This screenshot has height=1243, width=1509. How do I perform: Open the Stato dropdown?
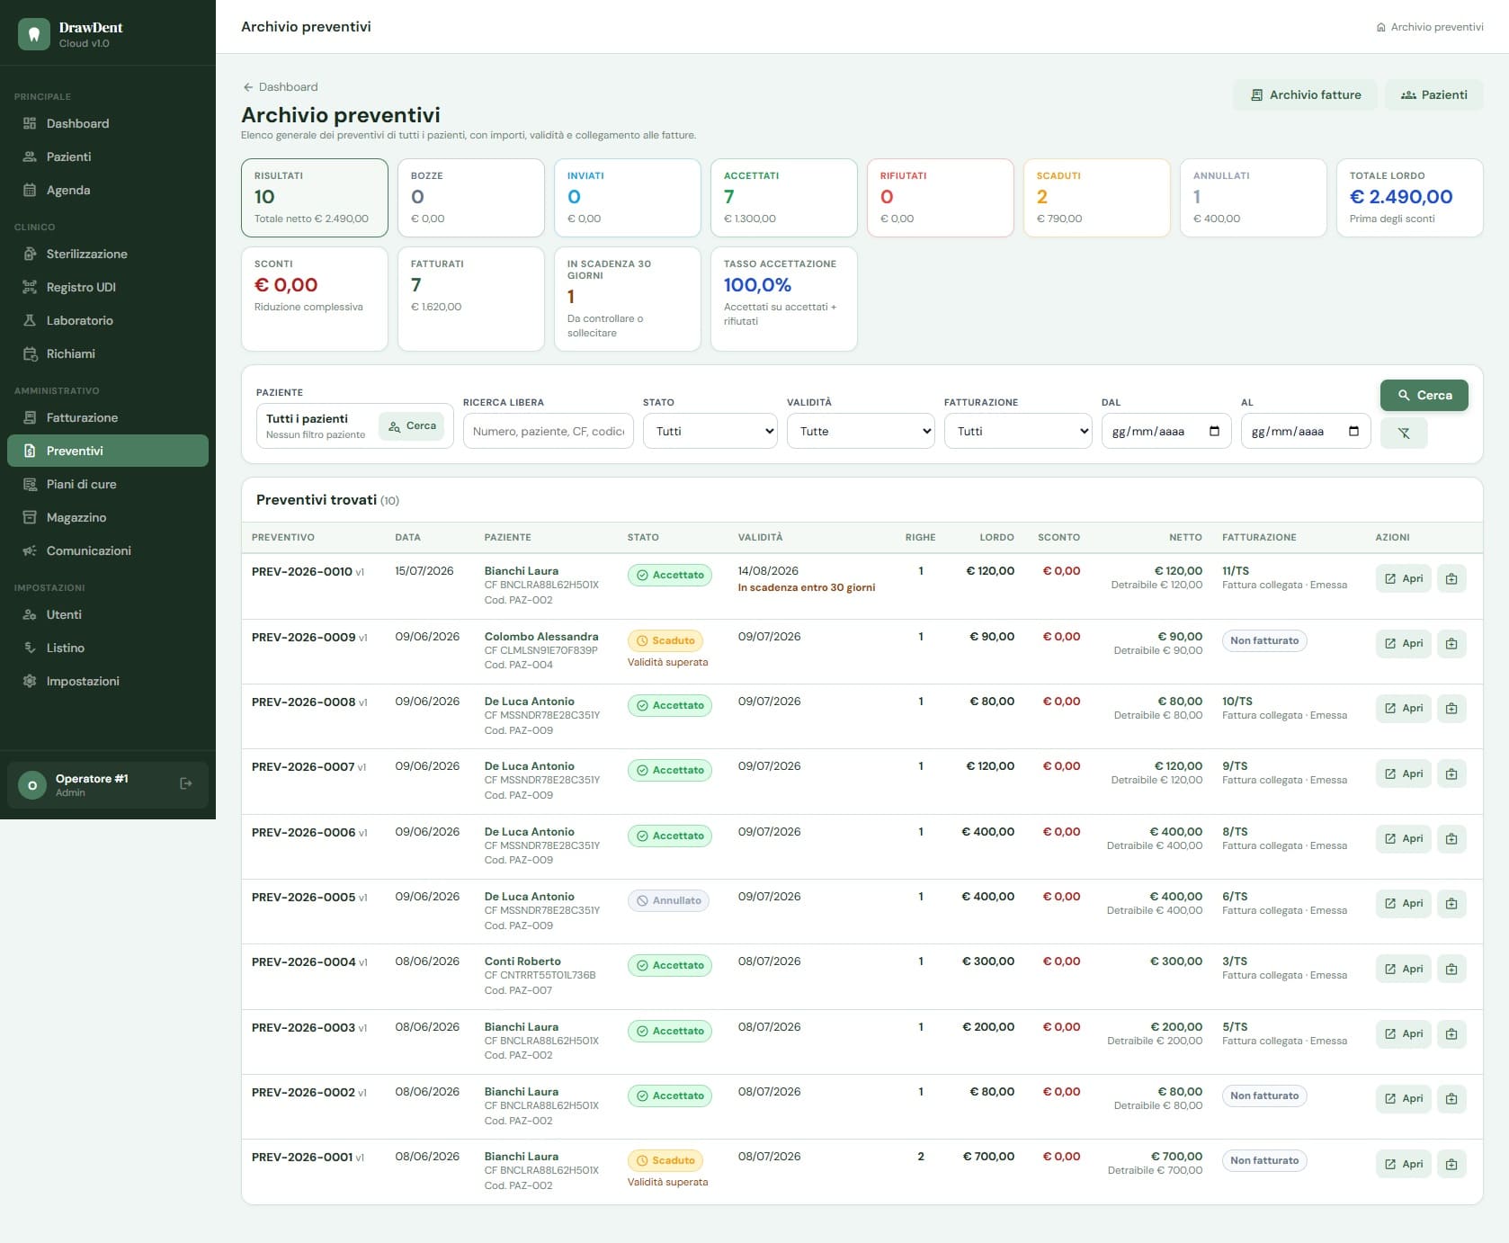[710, 431]
